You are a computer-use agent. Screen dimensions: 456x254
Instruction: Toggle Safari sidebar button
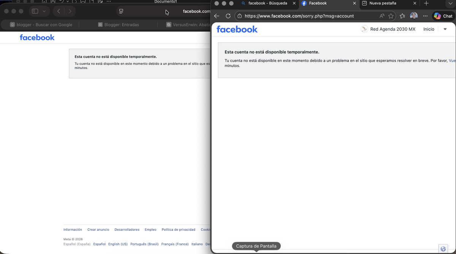[x=35, y=11]
